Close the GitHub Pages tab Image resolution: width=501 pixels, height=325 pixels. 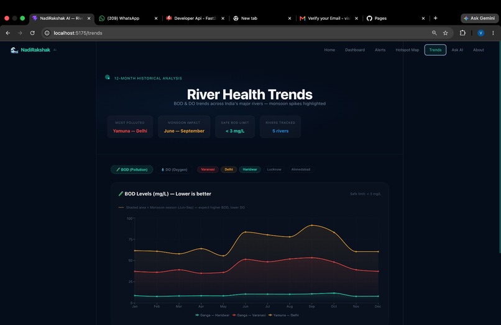(423, 19)
